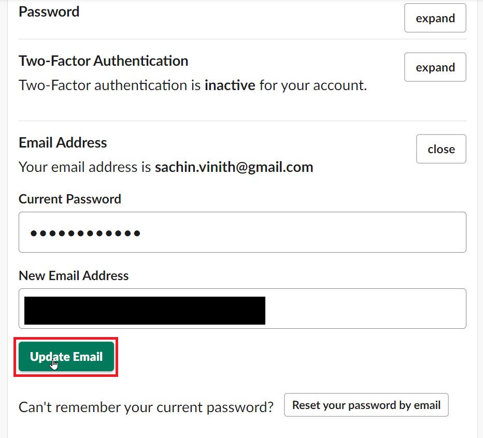Screen dimensions: 483x438
Task: Click the Current Password input field
Action: [301, 232]
